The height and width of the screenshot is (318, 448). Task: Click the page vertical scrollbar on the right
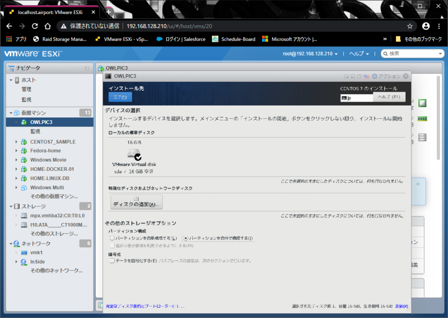(438, 118)
